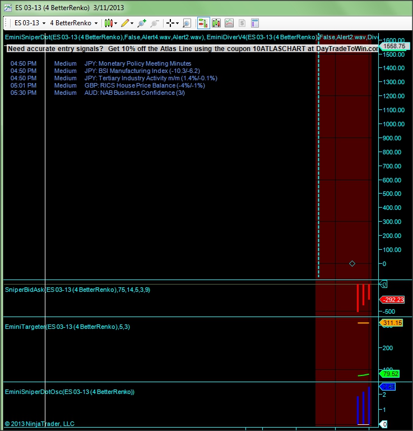Click the JPY: BSI Manufacturing Index row
Viewport: 413px width, 431px height.
coord(105,71)
